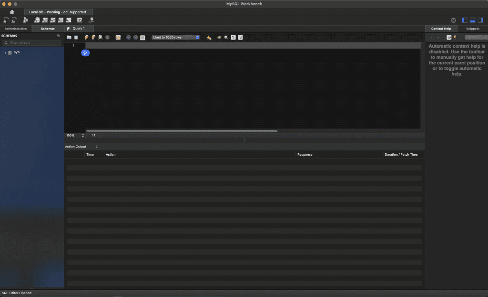The width and height of the screenshot is (488, 297).
Task: Toggle autocommit mode
Action: point(142,38)
